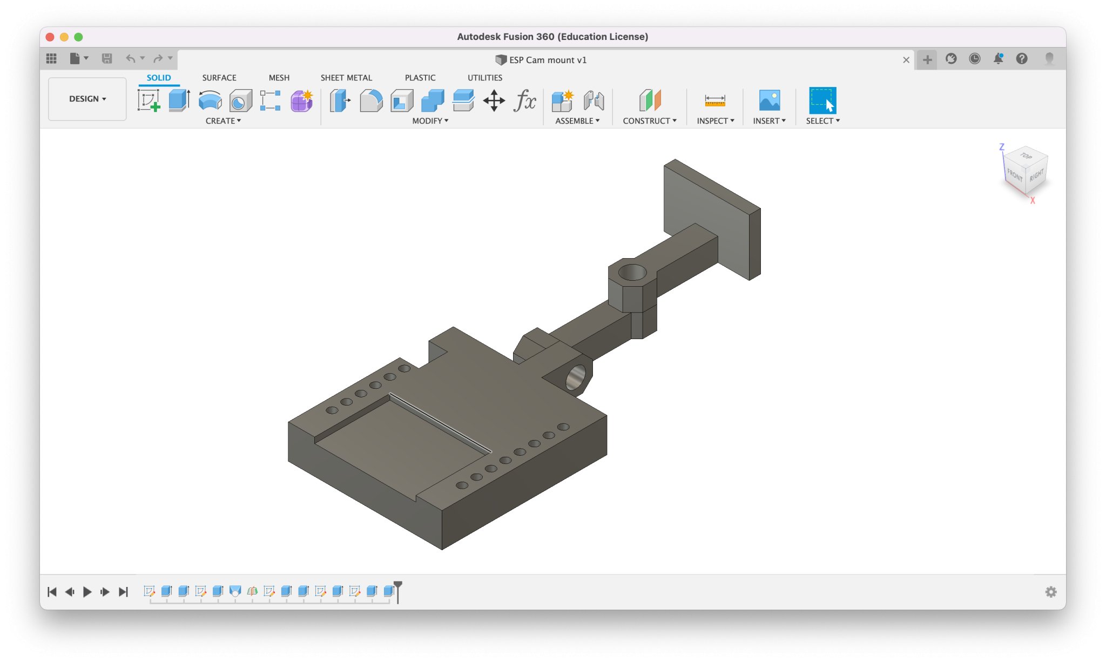Click the TOP face of ViewCube

(x=1026, y=156)
